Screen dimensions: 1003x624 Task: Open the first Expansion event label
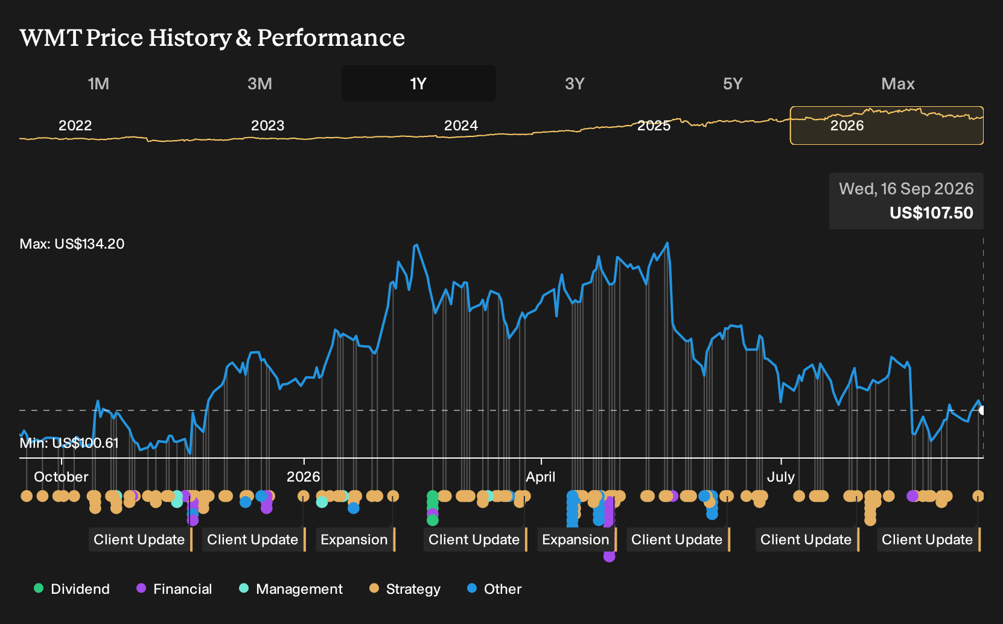[355, 540]
